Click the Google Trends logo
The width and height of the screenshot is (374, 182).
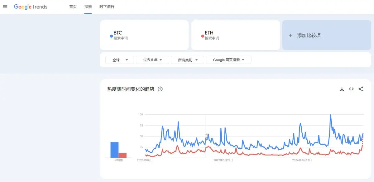[31, 7]
